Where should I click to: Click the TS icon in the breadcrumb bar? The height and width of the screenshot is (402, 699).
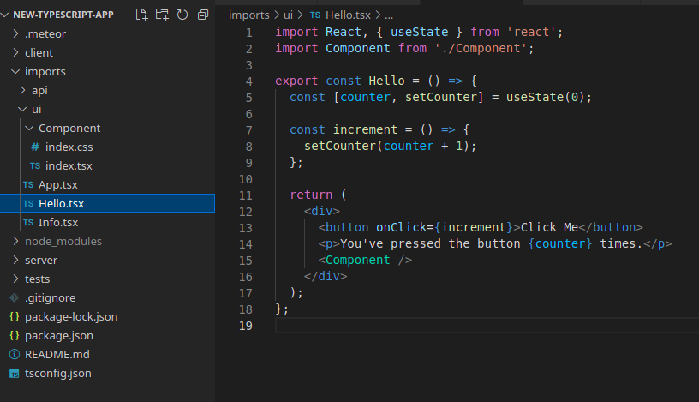315,15
